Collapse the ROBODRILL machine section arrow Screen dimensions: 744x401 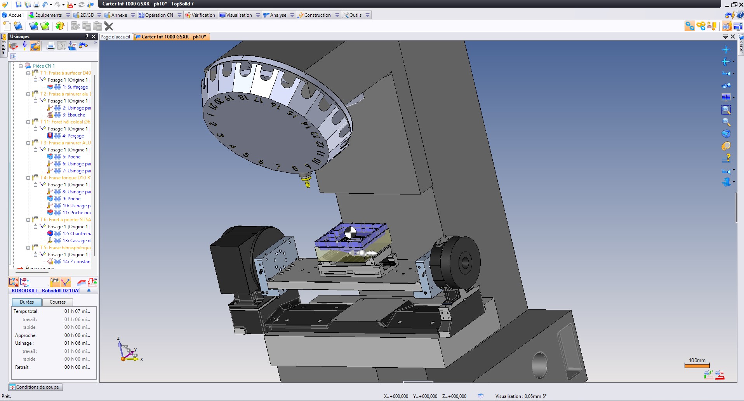click(89, 290)
